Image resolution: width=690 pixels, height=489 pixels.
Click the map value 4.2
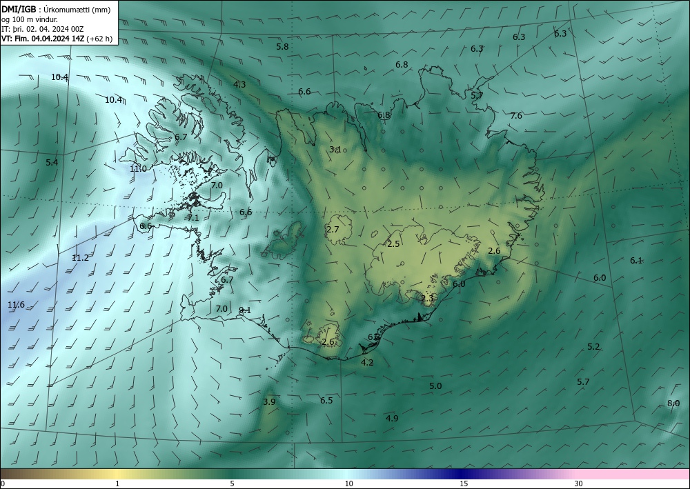click(x=367, y=363)
